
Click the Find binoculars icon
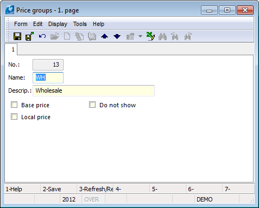162,36
